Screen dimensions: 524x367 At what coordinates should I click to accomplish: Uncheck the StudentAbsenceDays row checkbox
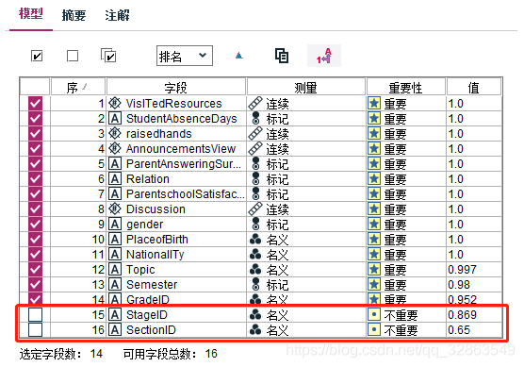(x=36, y=119)
